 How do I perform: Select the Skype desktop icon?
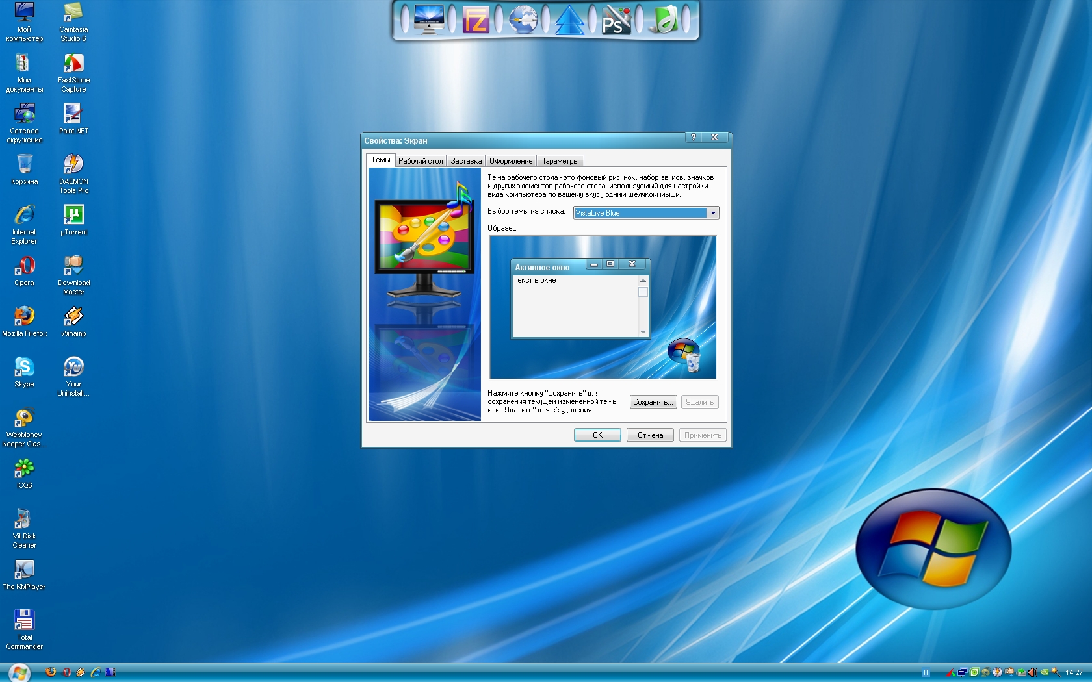(x=24, y=367)
